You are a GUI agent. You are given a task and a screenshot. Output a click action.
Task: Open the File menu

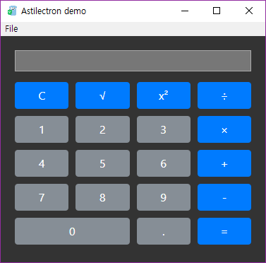pyautogui.click(x=11, y=29)
